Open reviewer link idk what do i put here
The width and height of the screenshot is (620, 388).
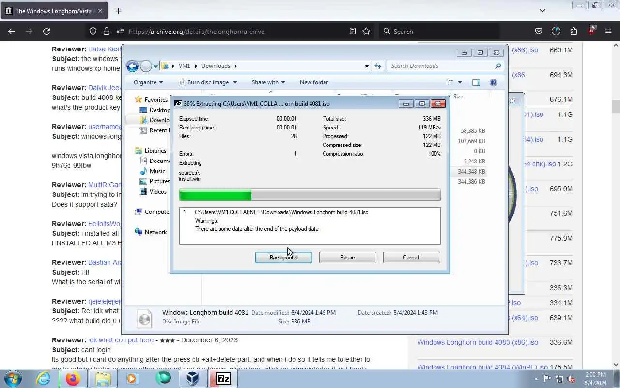click(x=121, y=340)
